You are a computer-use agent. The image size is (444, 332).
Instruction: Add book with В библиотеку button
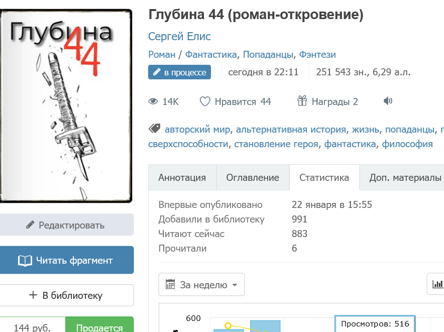coord(66,295)
